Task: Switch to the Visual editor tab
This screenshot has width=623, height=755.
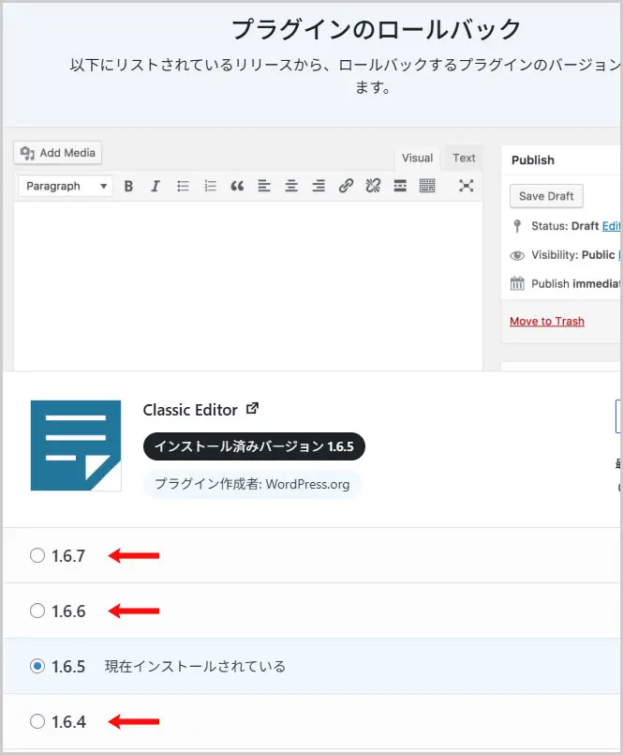Action: tap(417, 158)
